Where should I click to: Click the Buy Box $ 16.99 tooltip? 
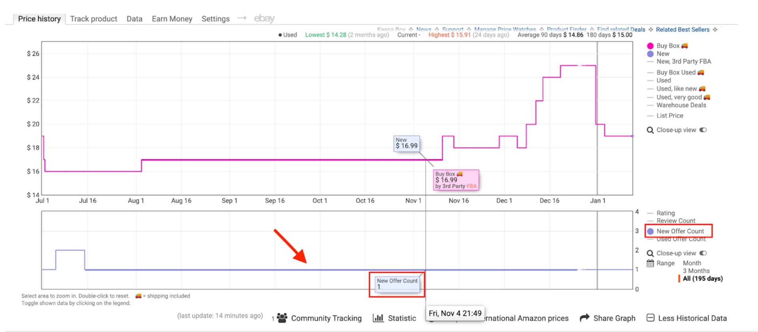click(456, 180)
